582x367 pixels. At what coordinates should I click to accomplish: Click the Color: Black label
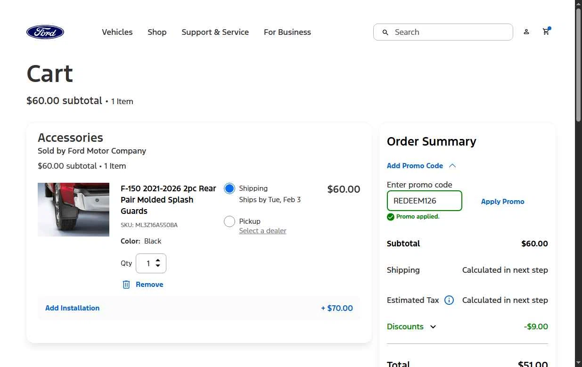point(141,241)
